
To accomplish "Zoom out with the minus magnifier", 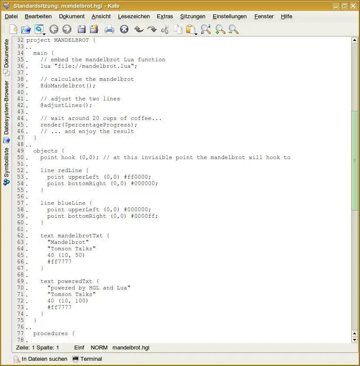I will [x=233, y=30].
